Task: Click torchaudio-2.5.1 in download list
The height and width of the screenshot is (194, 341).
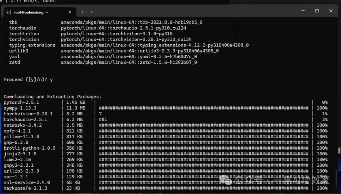Action: [26, 119]
